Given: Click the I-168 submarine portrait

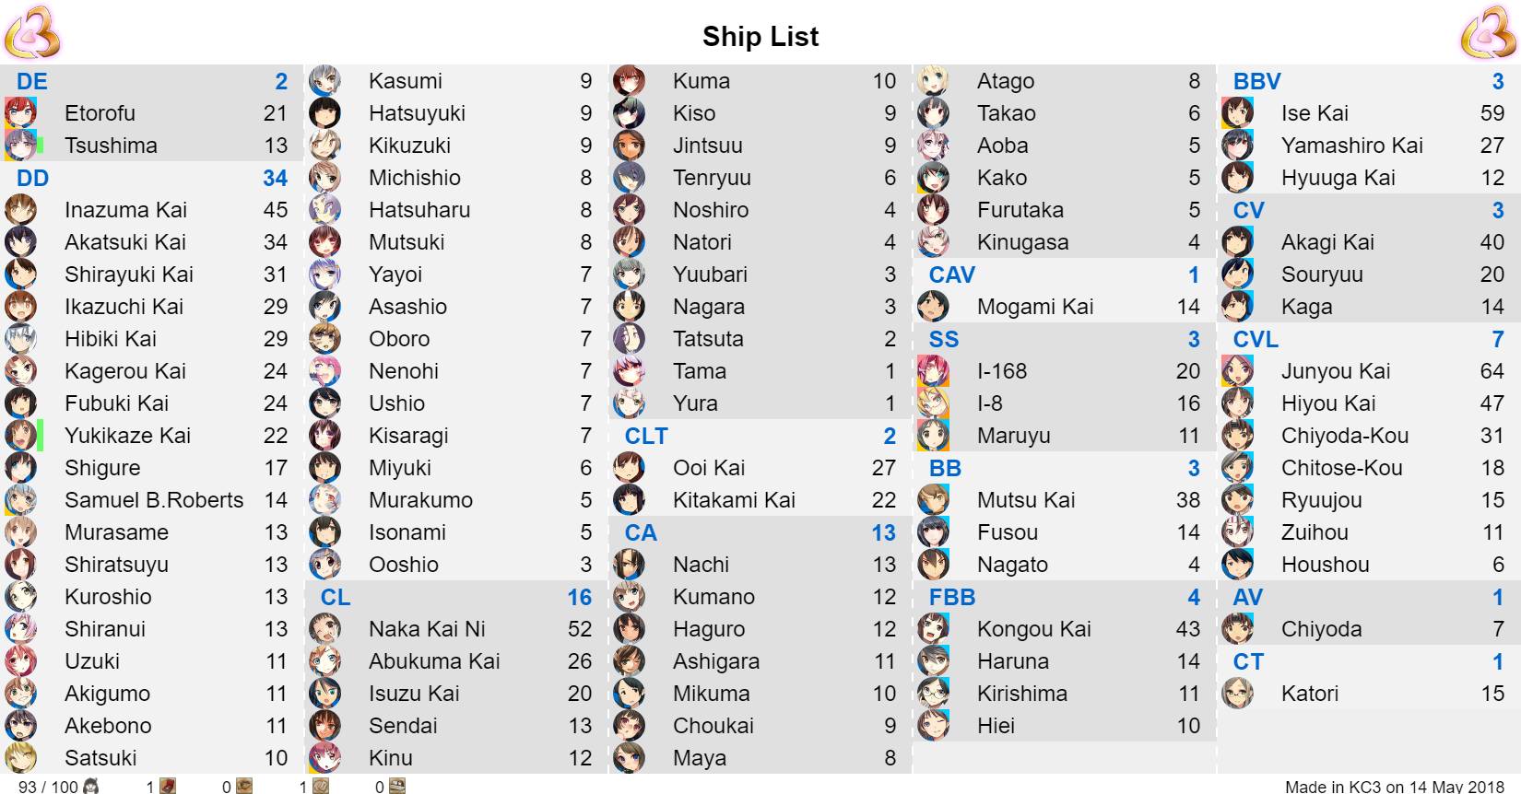Looking at the screenshot, I should coord(933,371).
